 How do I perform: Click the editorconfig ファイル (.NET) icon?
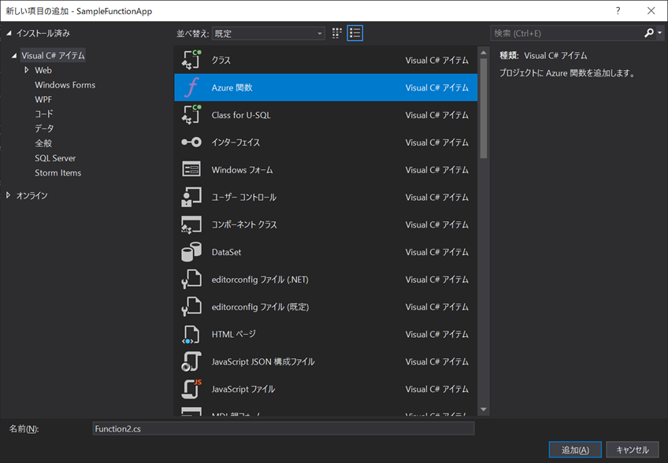(x=191, y=279)
